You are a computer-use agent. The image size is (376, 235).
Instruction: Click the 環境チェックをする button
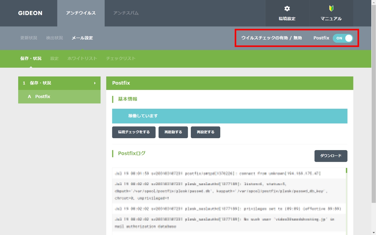134,132
